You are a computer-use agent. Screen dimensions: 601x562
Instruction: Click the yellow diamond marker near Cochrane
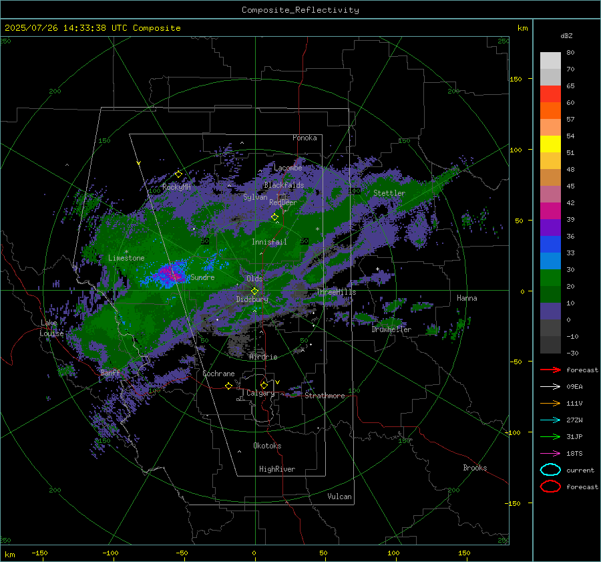pos(229,386)
